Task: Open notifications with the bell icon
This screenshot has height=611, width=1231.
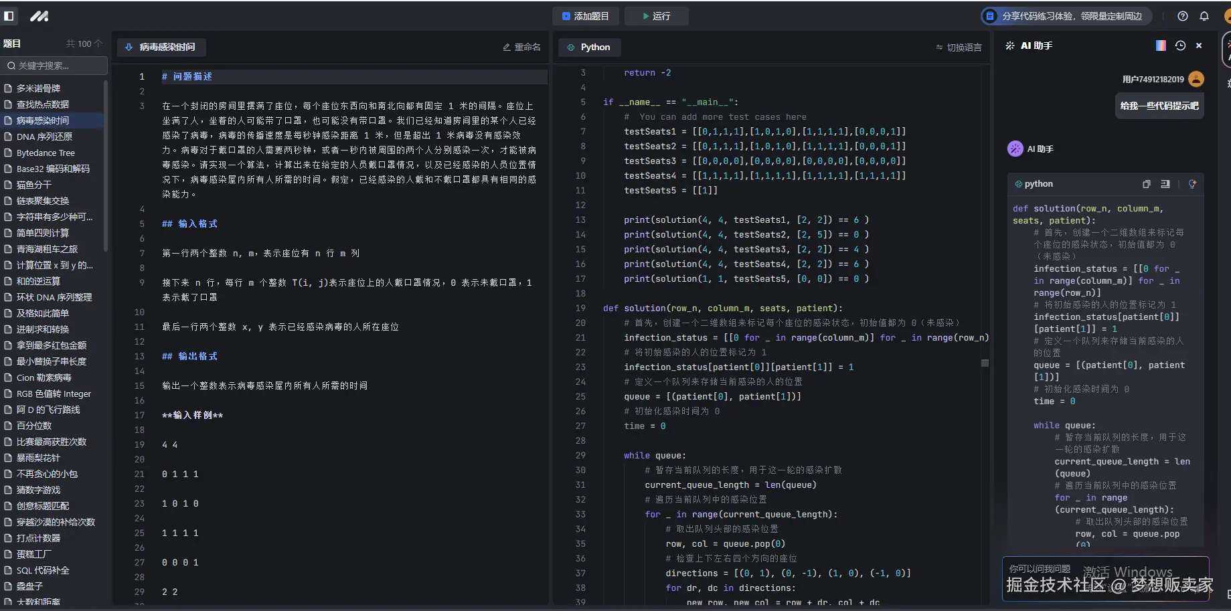Action: tap(1203, 15)
